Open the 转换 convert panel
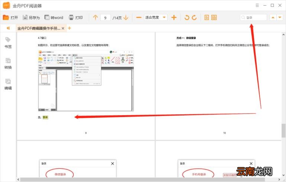 pyautogui.click(x=8, y=64)
